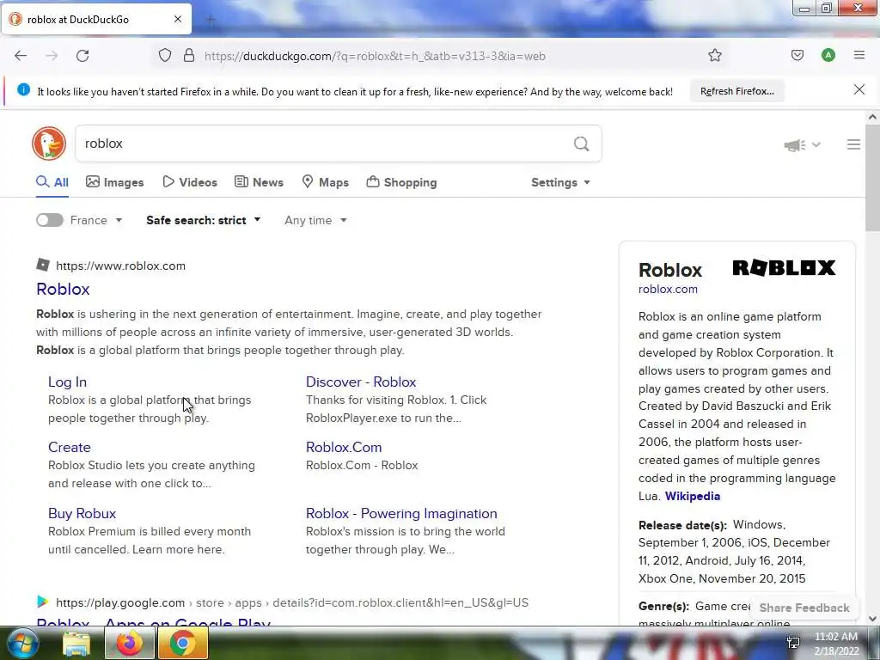Open the main Roblox result title
Image resolution: width=880 pixels, height=660 pixels.
(63, 289)
